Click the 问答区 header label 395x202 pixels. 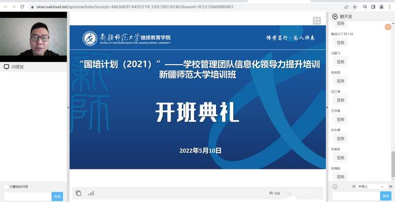(x=18, y=67)
